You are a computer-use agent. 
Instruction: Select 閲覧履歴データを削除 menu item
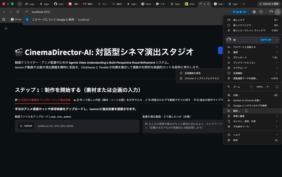point(252,78)
